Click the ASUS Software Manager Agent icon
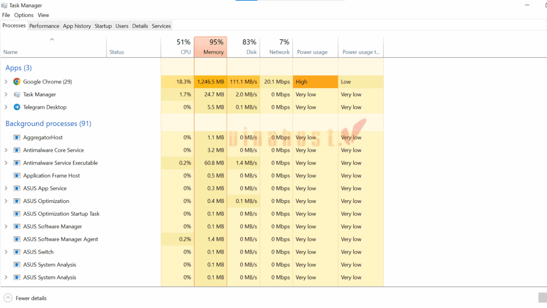The height and width of the screenshot is (308, 547). [x=17, y=239]
